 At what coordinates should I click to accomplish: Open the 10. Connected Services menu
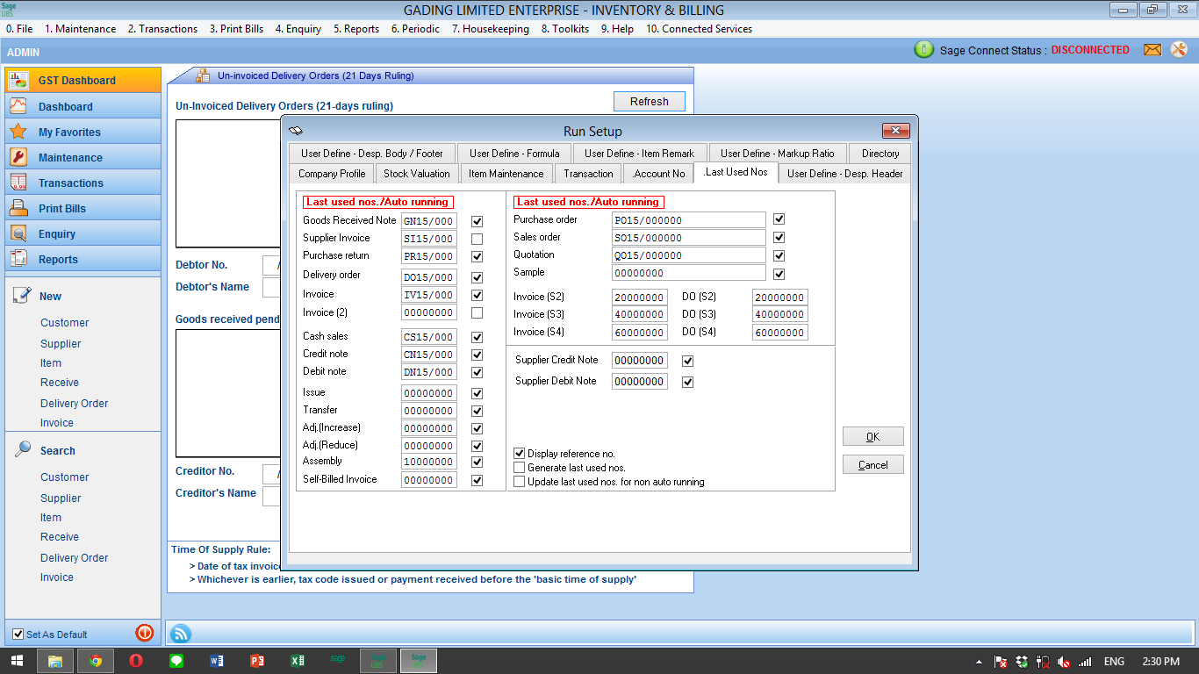tap(699, 29)
